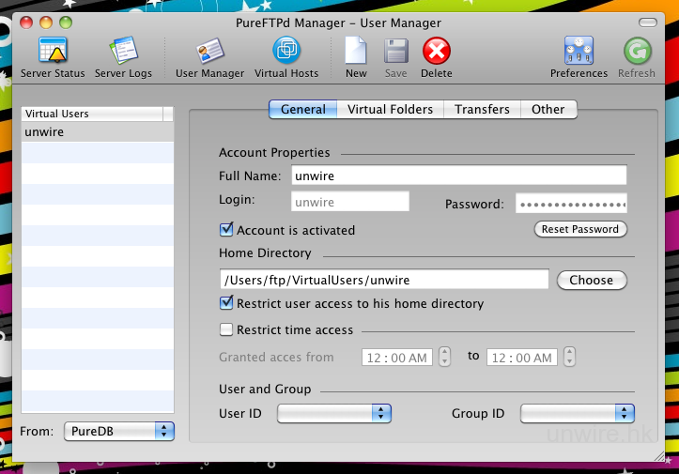Delete the selected user via Delete icon

436,51
